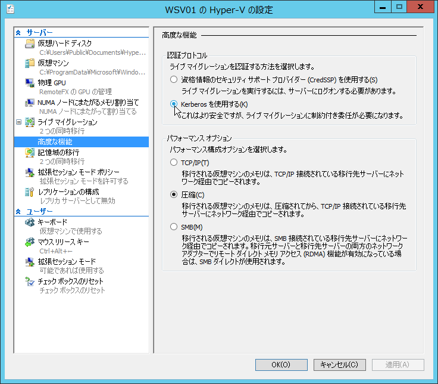Click the 拡張セッション モードを許可する text

click(84, 181)
